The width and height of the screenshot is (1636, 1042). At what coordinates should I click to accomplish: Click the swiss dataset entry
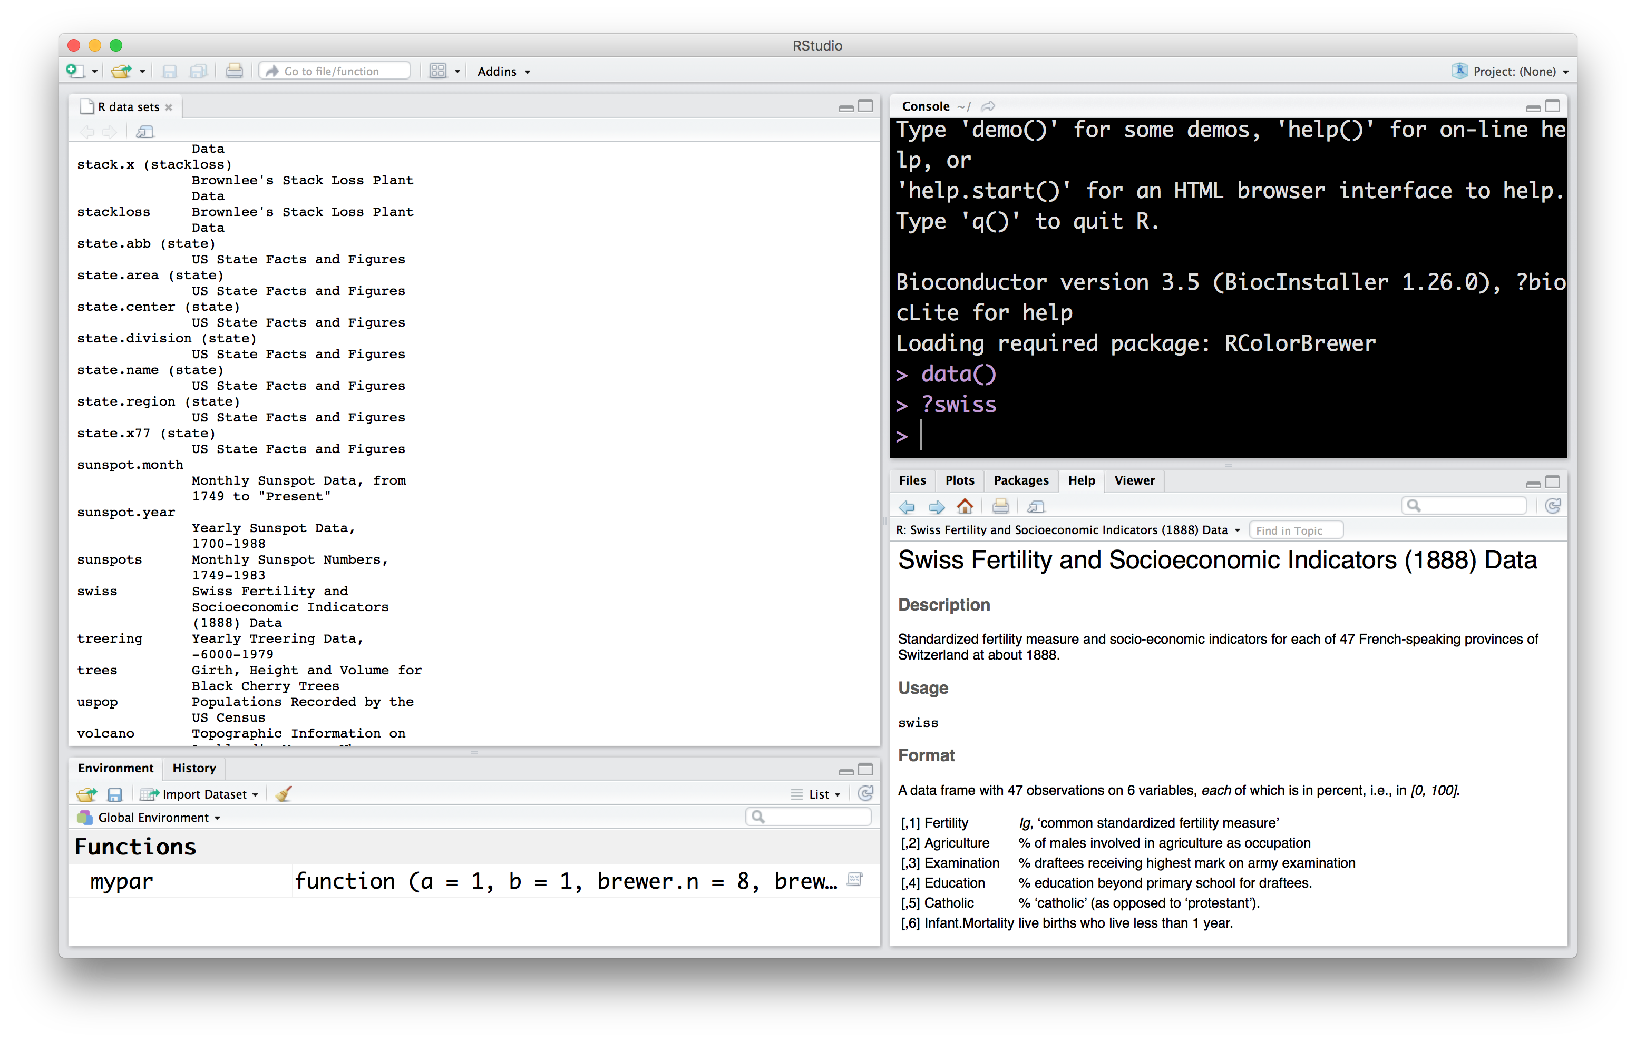coord(97,592)
